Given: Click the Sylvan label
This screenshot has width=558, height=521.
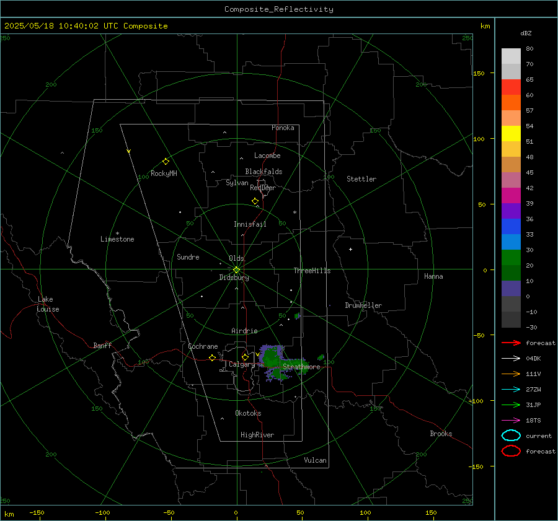Looking at the screenshot, I should pos(237,183).
